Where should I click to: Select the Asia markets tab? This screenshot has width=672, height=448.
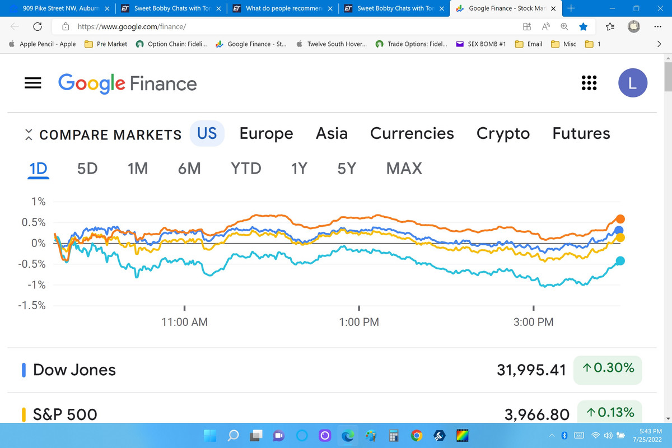(332, 133)
